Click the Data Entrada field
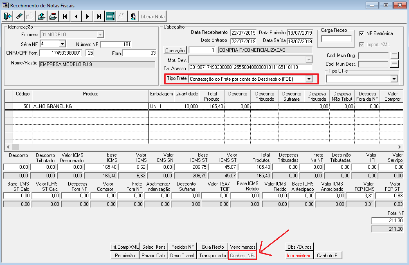 [x=243, y=41]
